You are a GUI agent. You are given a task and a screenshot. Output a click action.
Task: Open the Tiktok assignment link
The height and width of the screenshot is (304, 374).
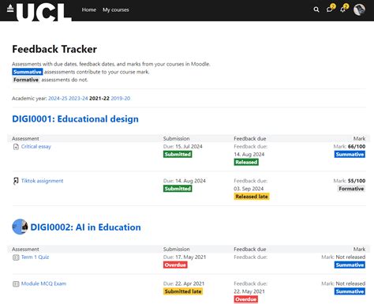tap(42, 181)
